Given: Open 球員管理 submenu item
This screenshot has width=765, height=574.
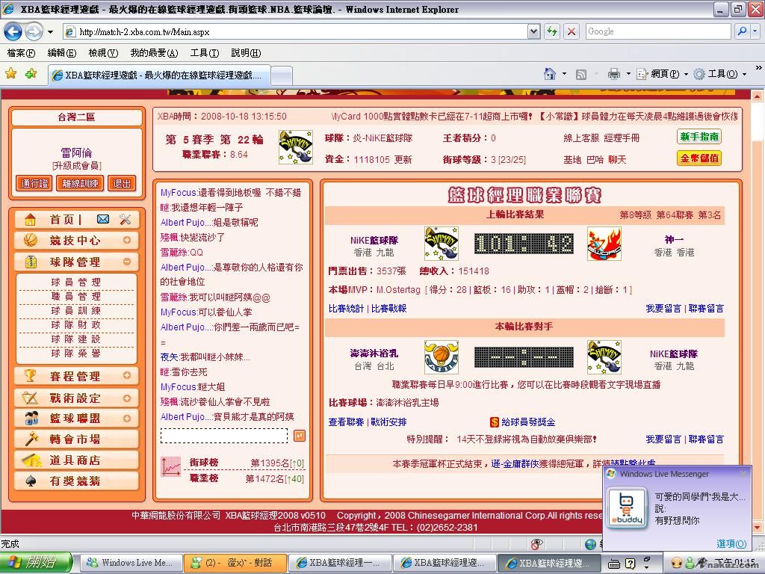Looking at the screenshot, I should click(x=76, y=282).
